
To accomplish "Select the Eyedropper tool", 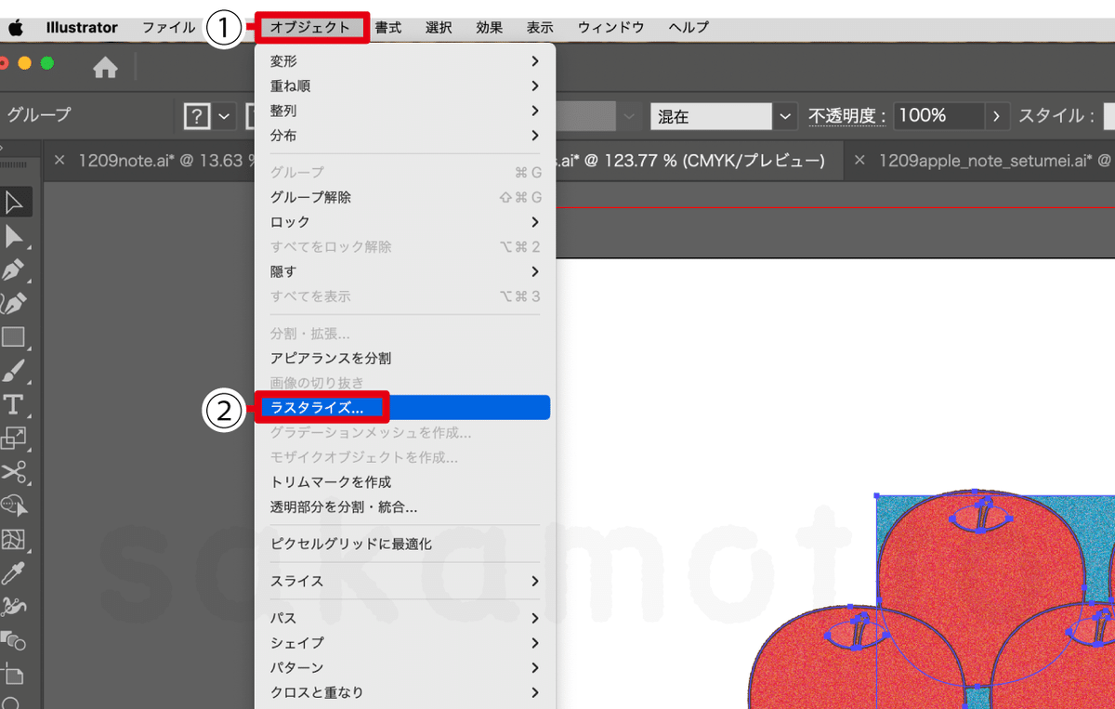I will click(x=14, y=573).
